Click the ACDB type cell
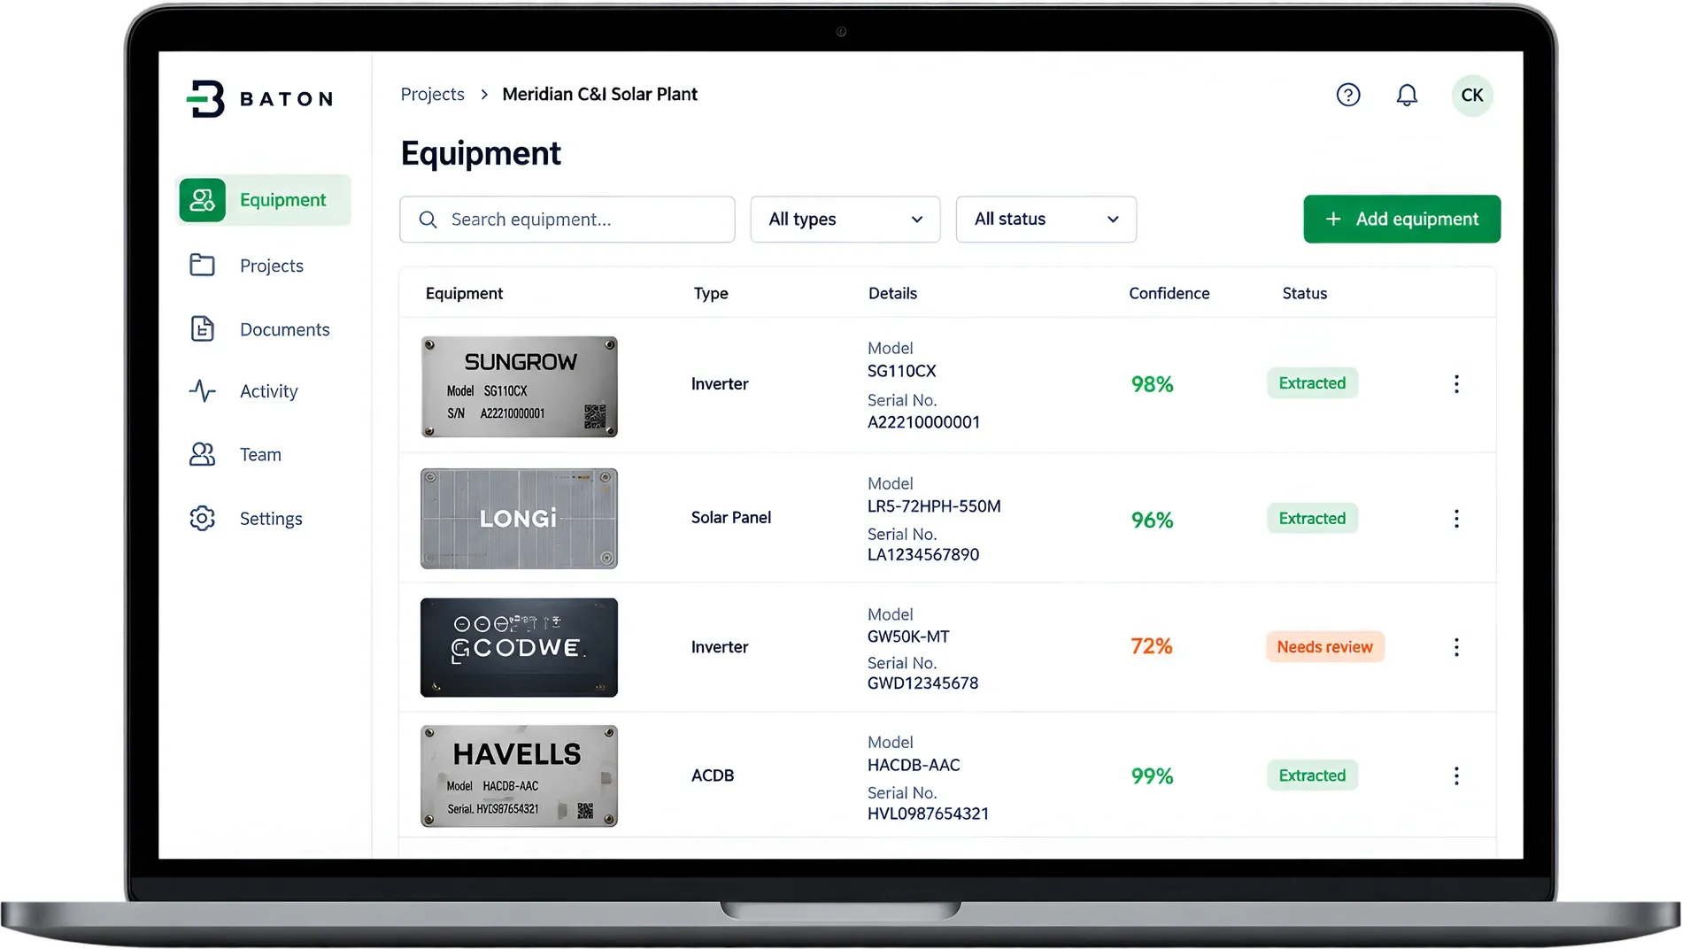 click(713, 775)
